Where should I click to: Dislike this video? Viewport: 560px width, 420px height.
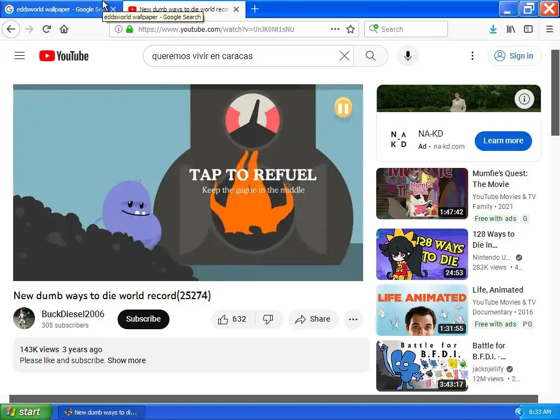click(x=268, y=319)
